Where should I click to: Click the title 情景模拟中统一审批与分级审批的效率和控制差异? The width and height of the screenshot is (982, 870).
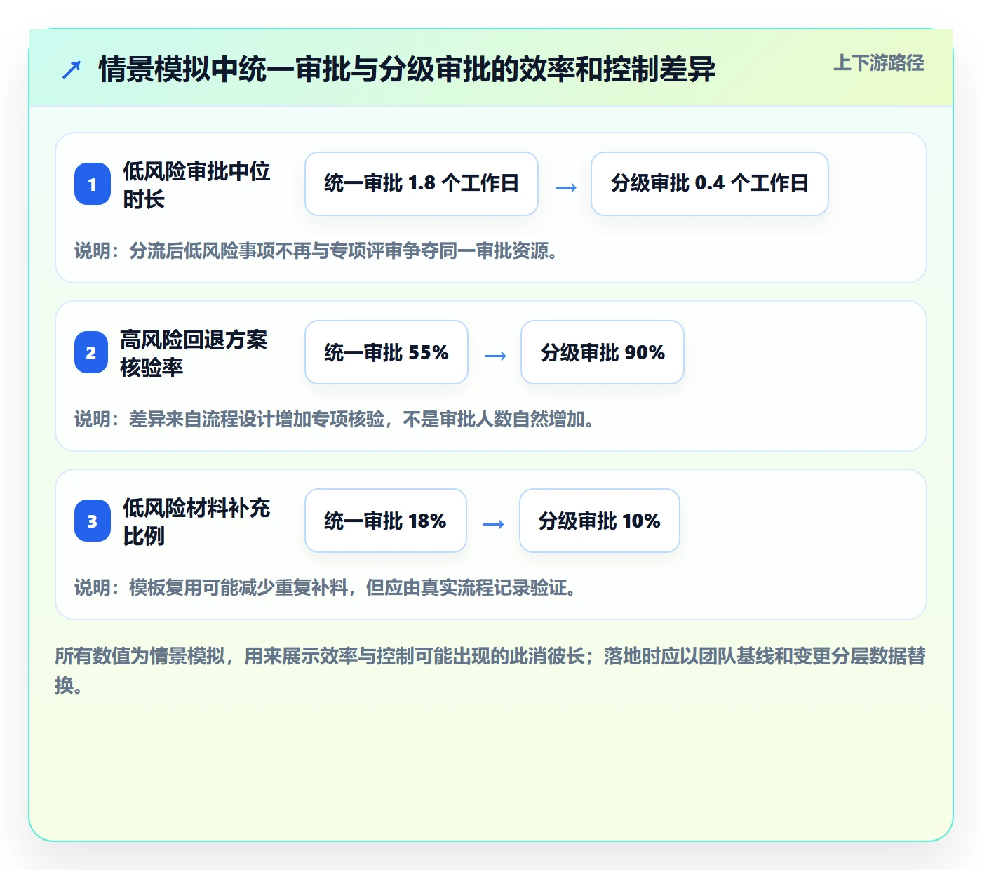(x=407, y=69)
